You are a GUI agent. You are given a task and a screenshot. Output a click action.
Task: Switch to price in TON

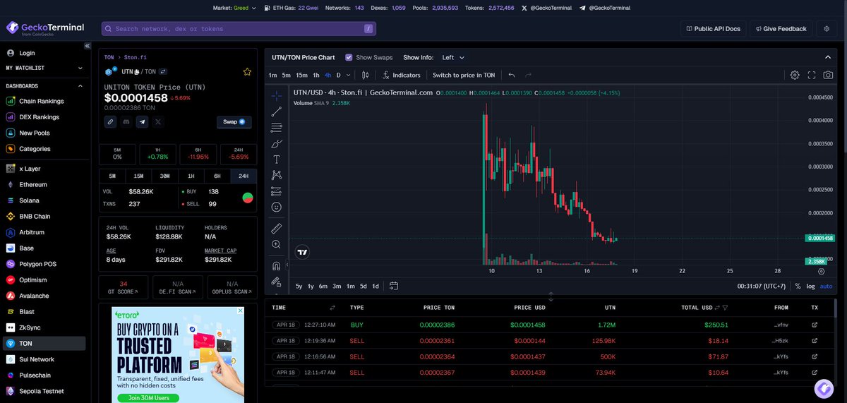point(464,75)
